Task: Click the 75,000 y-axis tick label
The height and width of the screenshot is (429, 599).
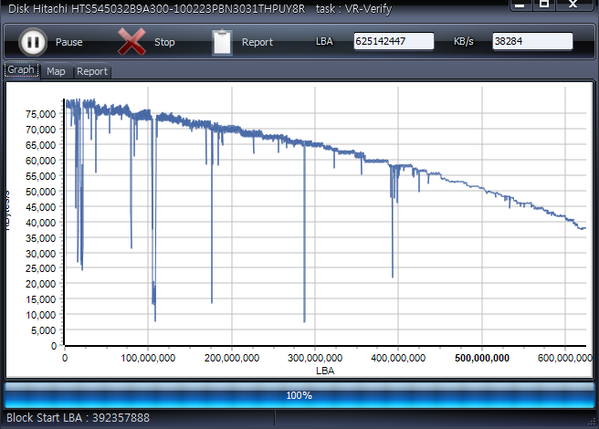Action: (38, 114)
